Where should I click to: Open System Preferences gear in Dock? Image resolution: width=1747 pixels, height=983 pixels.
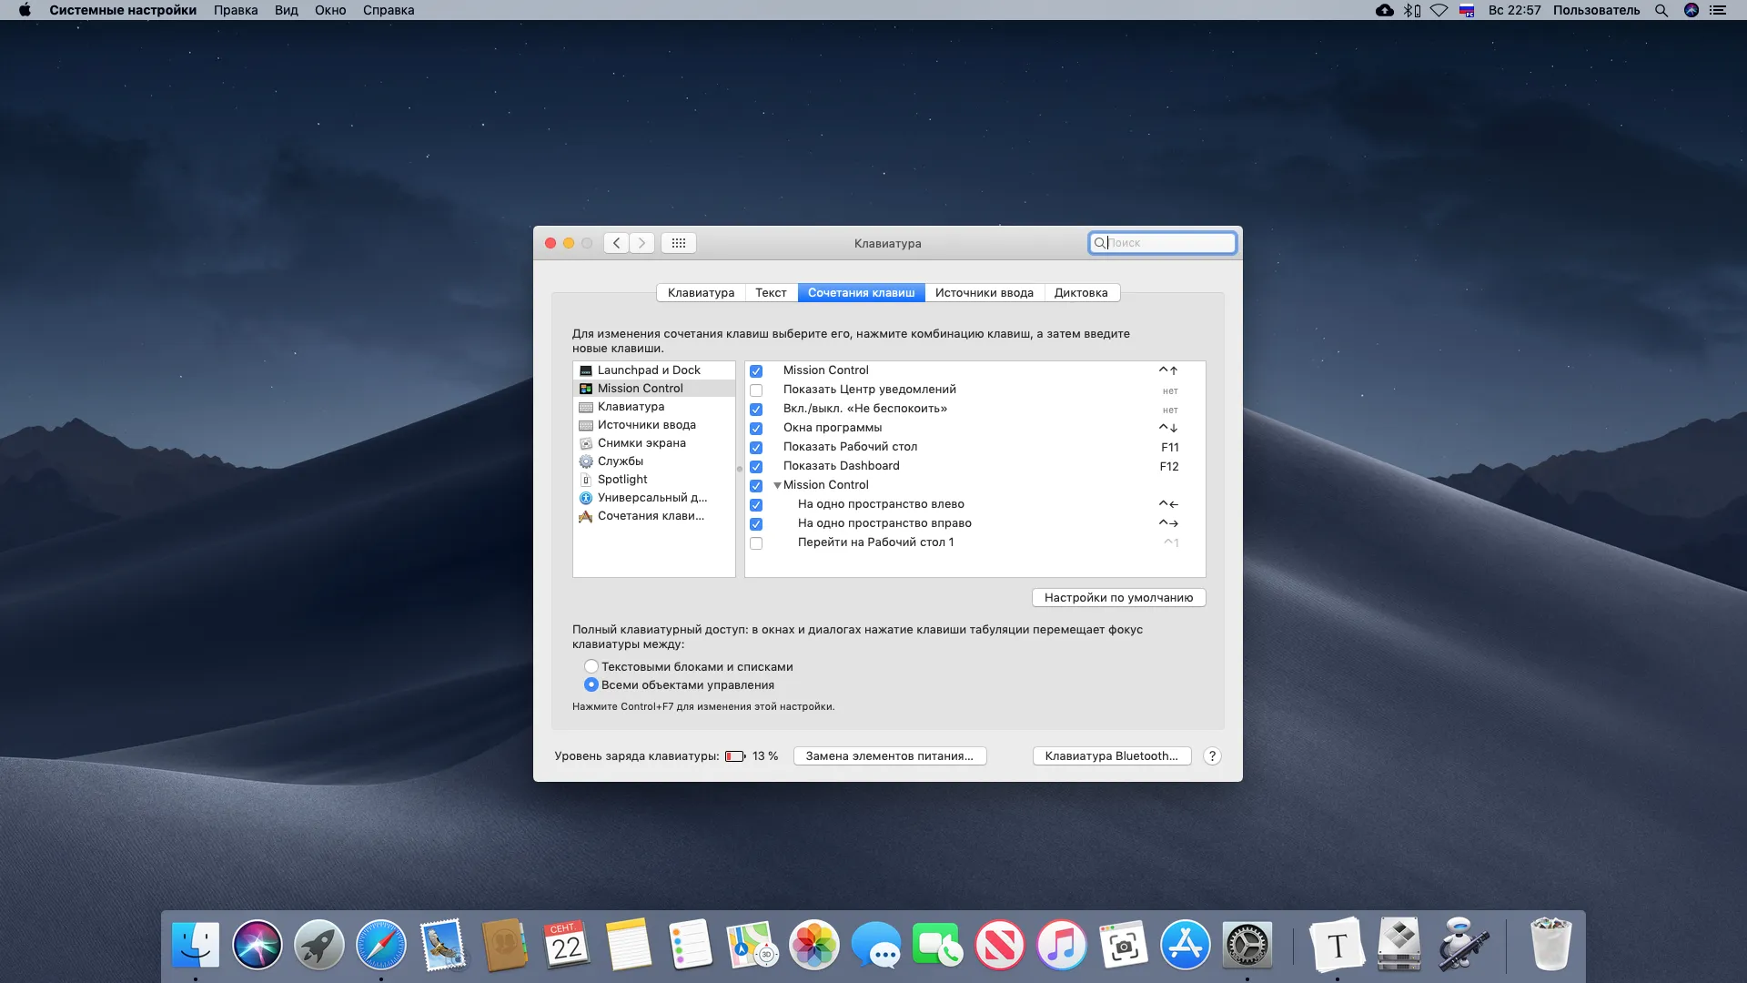pyautogui.click(x=1247, y=945)
